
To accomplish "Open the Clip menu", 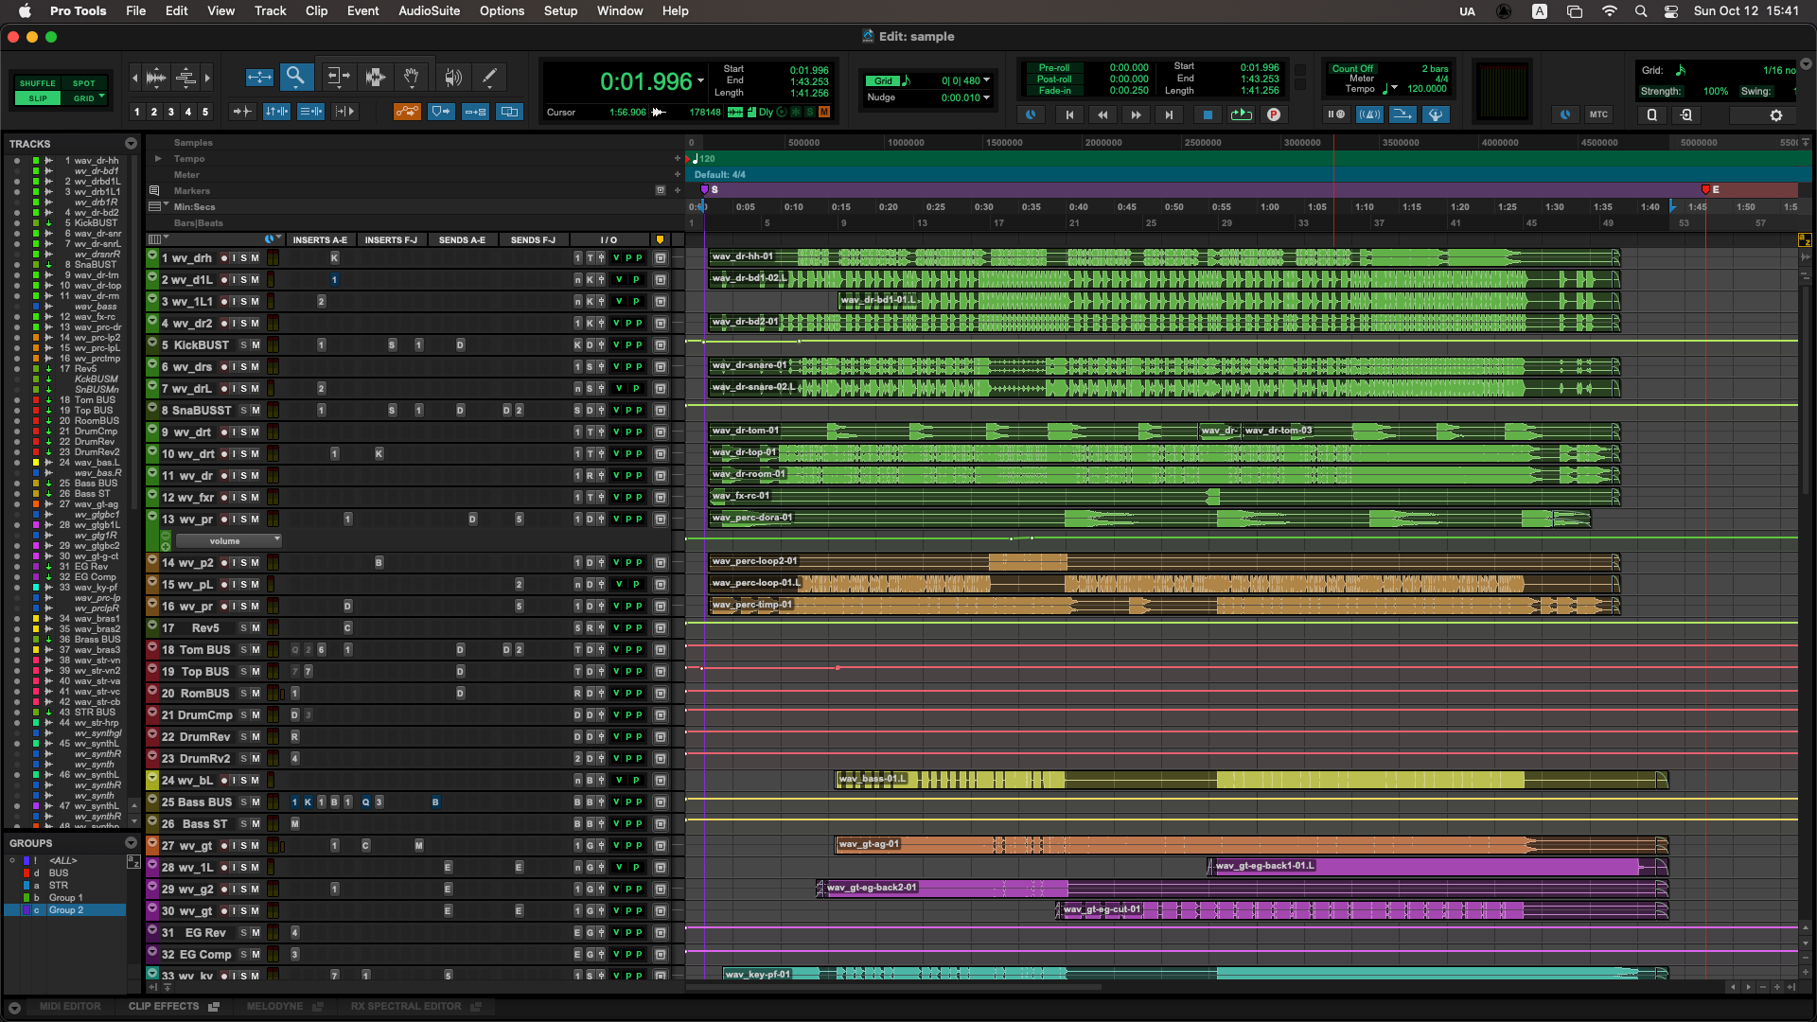I will [316, 11].
